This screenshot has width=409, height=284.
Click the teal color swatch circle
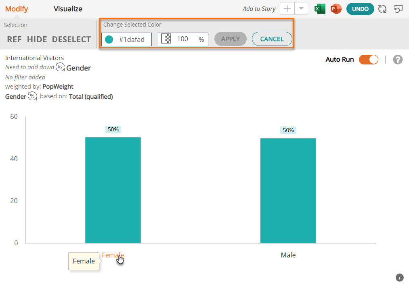tap(109, 39)
